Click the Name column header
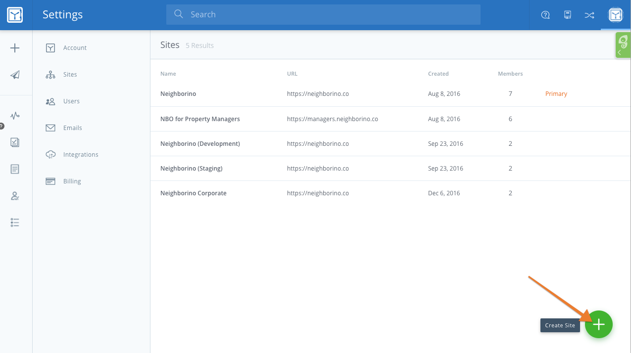Viewport: 631px width, 353px height. [x=168, y=74]
